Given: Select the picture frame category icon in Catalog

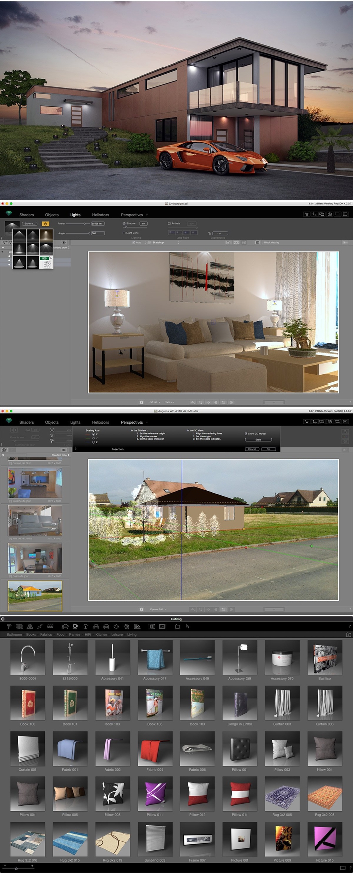Looking at the screenshot, I should [162, 626].
